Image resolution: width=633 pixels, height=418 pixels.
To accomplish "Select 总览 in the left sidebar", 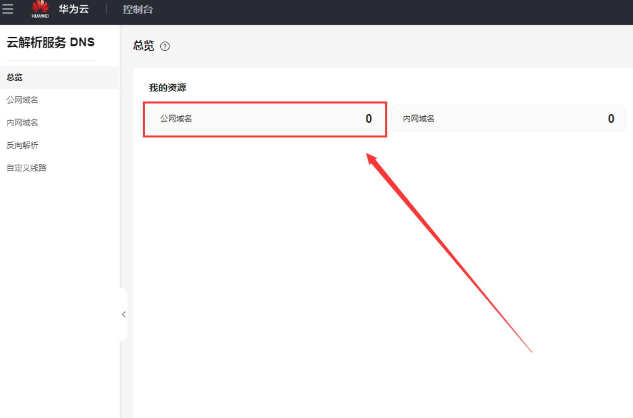I will 15,77.
